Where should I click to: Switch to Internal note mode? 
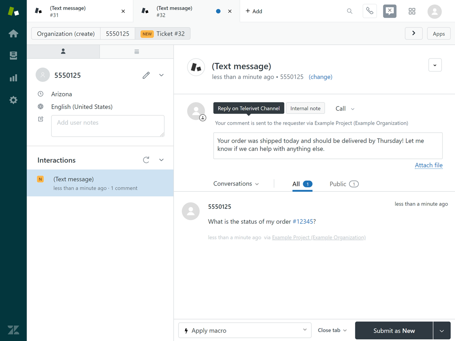click(x=305, y=108)
